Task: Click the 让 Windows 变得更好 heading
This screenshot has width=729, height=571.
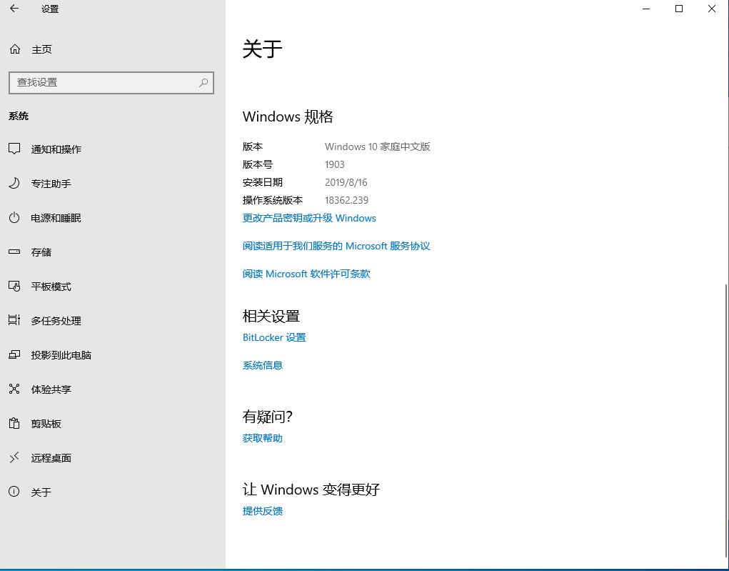Action: point(311,490)
